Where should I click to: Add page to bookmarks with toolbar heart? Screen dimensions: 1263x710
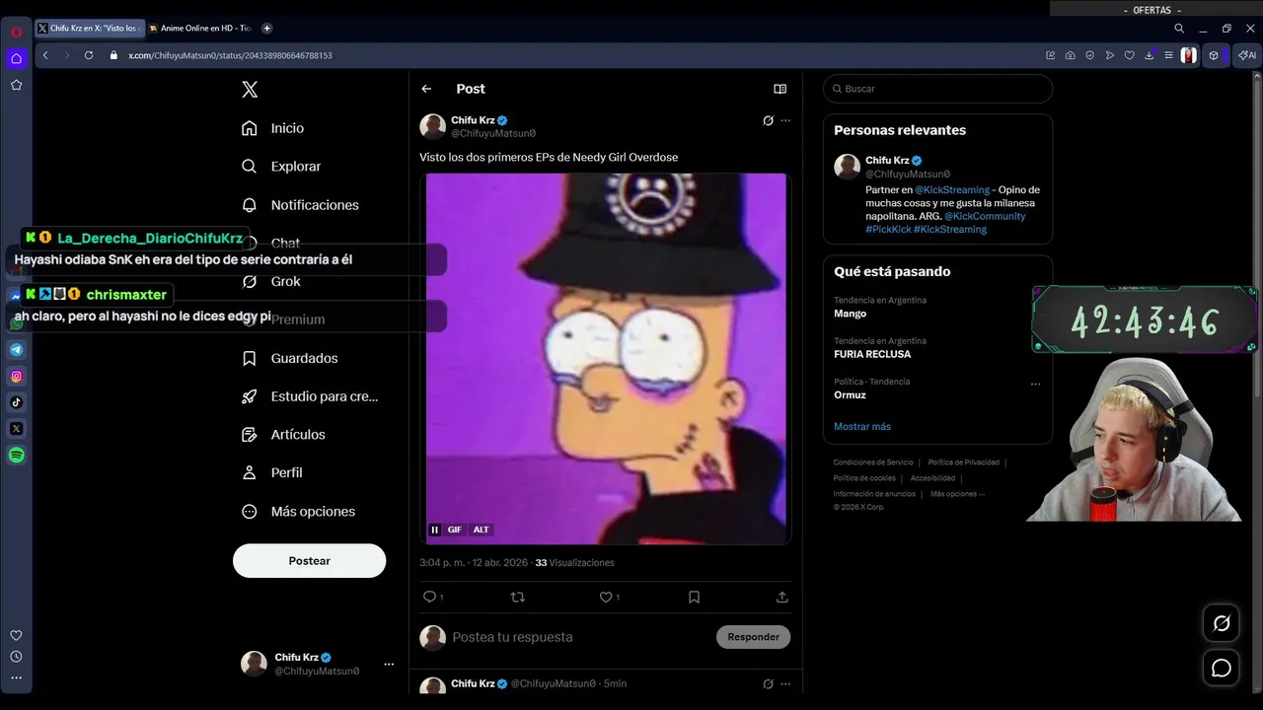coord(1130,55)
